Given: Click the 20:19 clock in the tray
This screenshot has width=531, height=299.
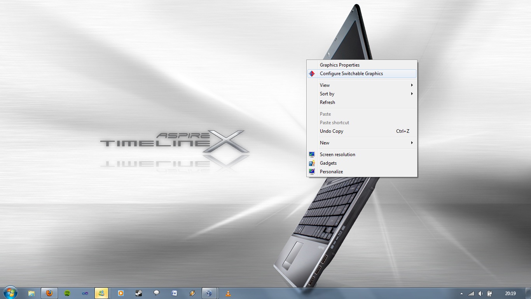Looking at the screenshot, I should (510, 294).
